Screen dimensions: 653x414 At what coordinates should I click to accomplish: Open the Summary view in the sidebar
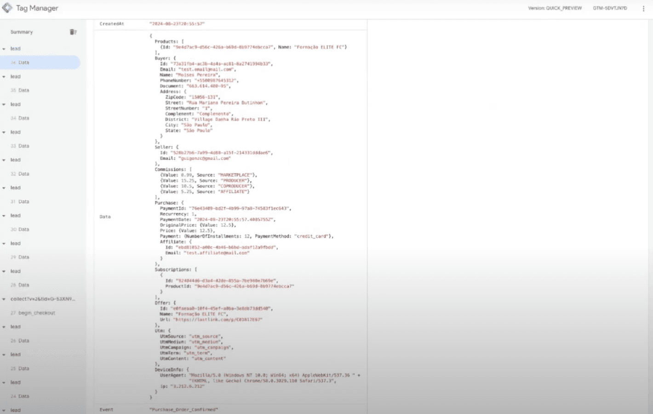tap(22, 32)
